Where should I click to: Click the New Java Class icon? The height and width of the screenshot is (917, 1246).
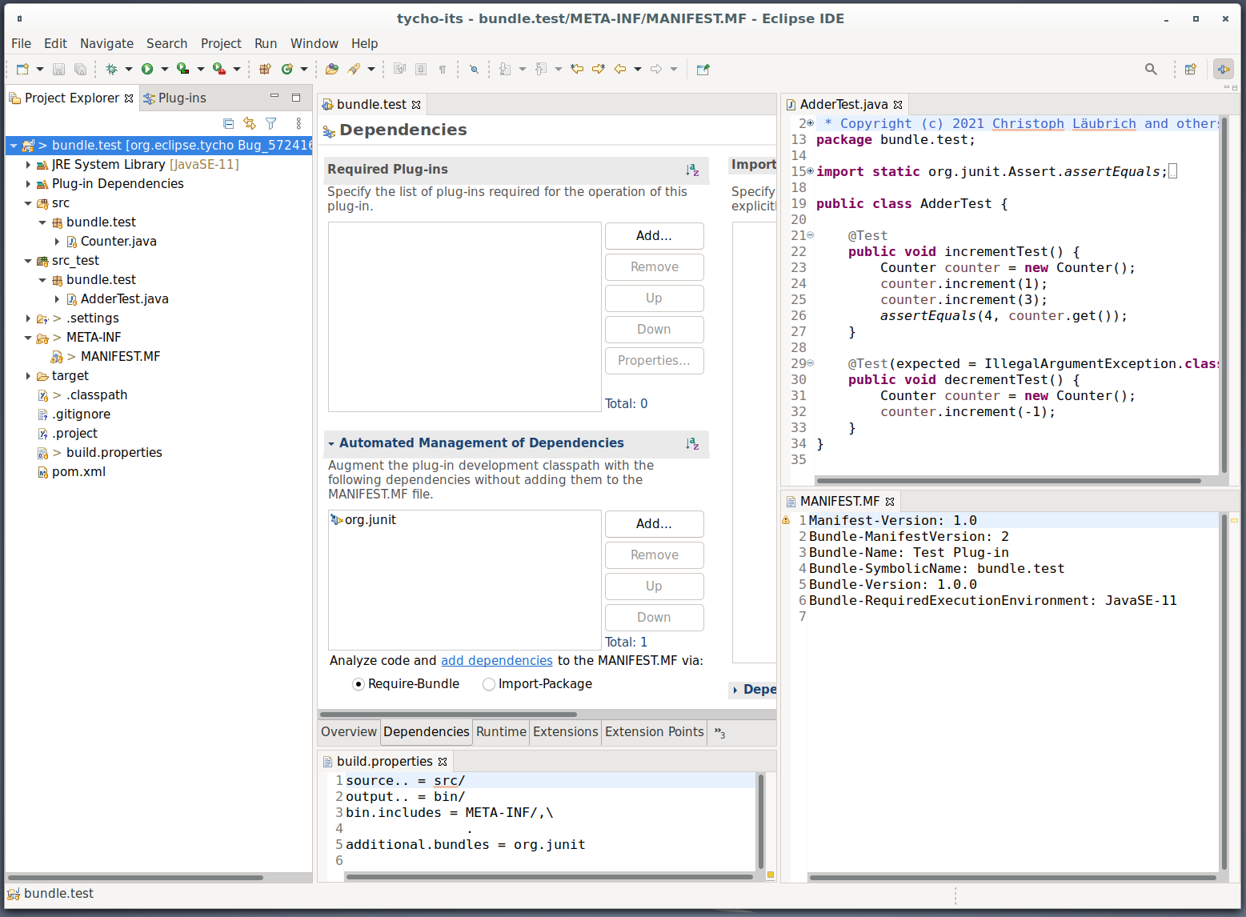pyautogui.click(x=286, y=70)
